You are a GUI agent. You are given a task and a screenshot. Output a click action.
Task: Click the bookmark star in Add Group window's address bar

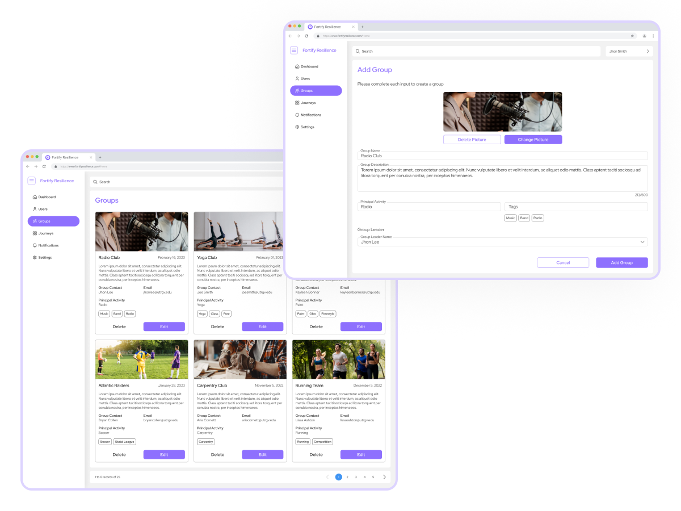point(632,36)
